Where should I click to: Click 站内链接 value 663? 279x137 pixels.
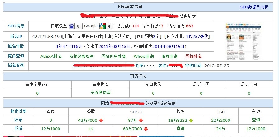tap(190, 26)
